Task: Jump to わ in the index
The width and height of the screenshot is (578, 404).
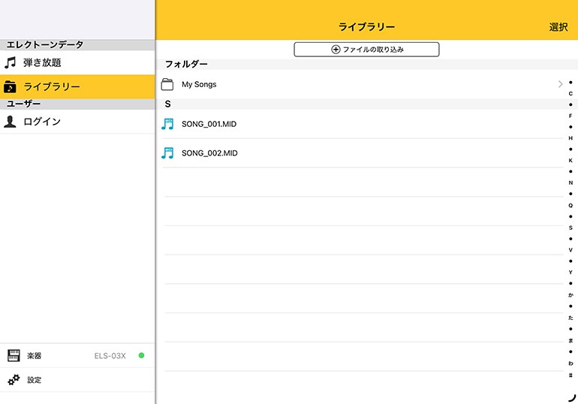Action: (x=570, y=363)
